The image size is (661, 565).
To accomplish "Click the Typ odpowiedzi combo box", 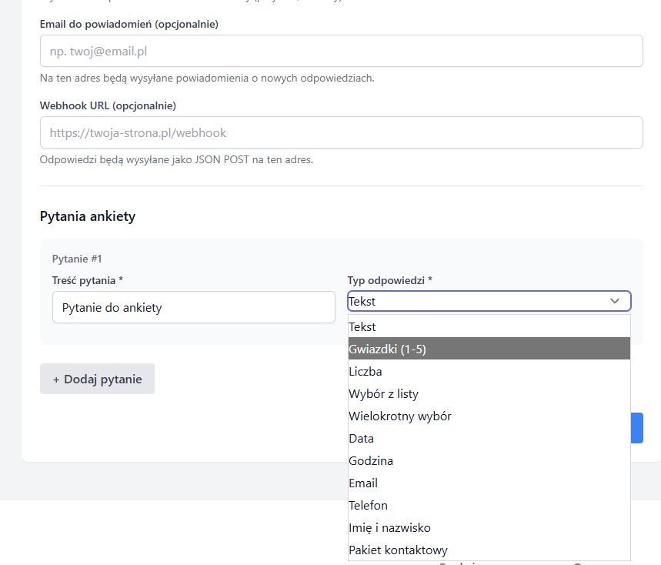I will click(477, 301).
